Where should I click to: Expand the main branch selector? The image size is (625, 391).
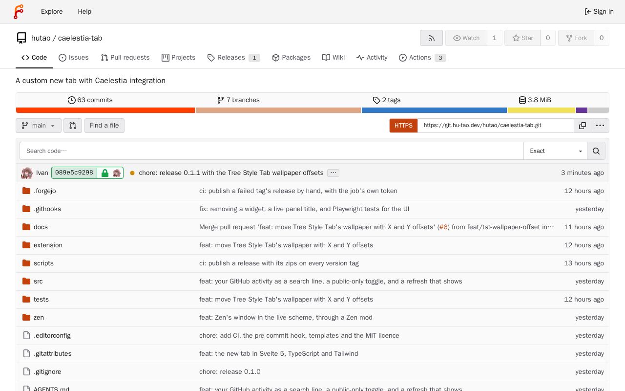tap(39, 126)
